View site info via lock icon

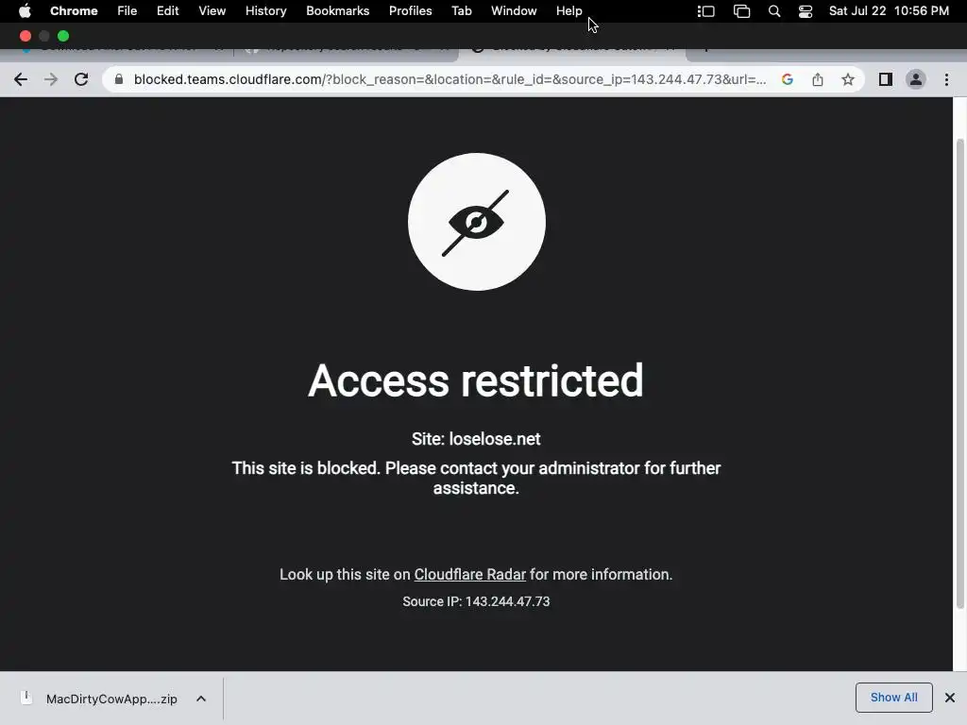tap(119, 79)
